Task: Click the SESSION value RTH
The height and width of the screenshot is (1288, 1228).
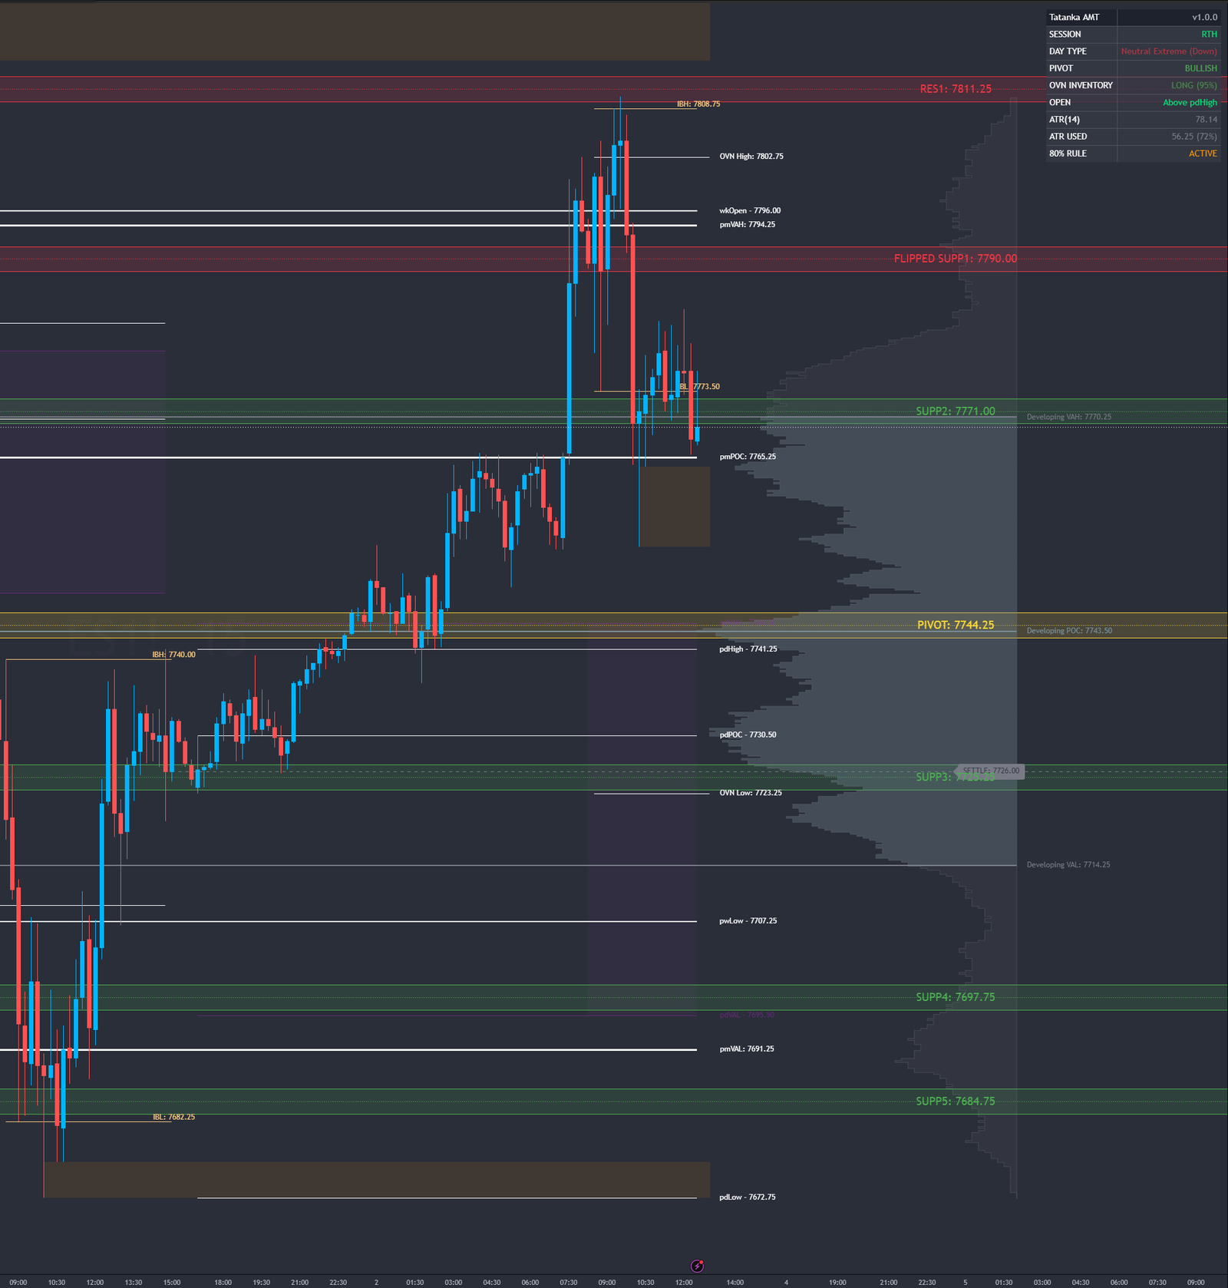Action: (1209, 35)
